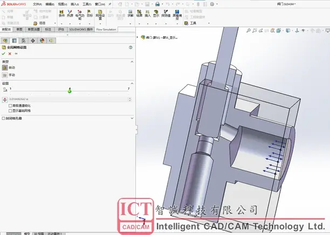Open the 编辑 (Edit) menu
This screenshot has height=235, width=330.
click(50, 4)
